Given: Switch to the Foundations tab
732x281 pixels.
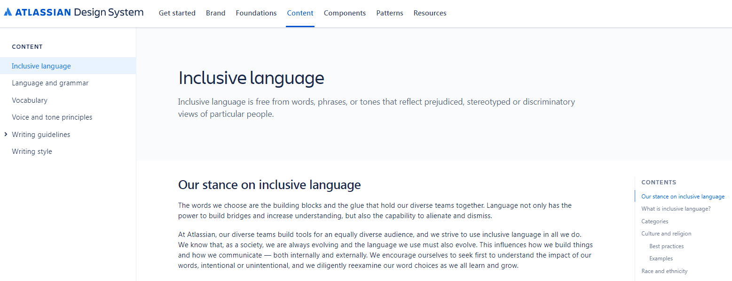Looking at the screenshot, I should click(x=256, y=13).
